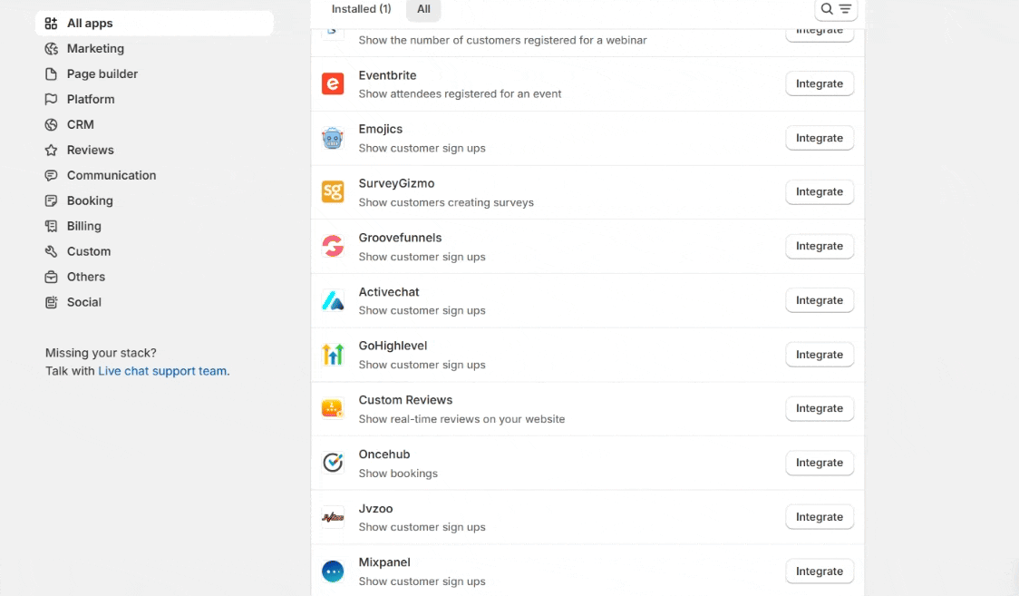The height and width of the screenshot is (596, 1019).
Task: Click the Mixpanel app name
Action: coord(384,562)
